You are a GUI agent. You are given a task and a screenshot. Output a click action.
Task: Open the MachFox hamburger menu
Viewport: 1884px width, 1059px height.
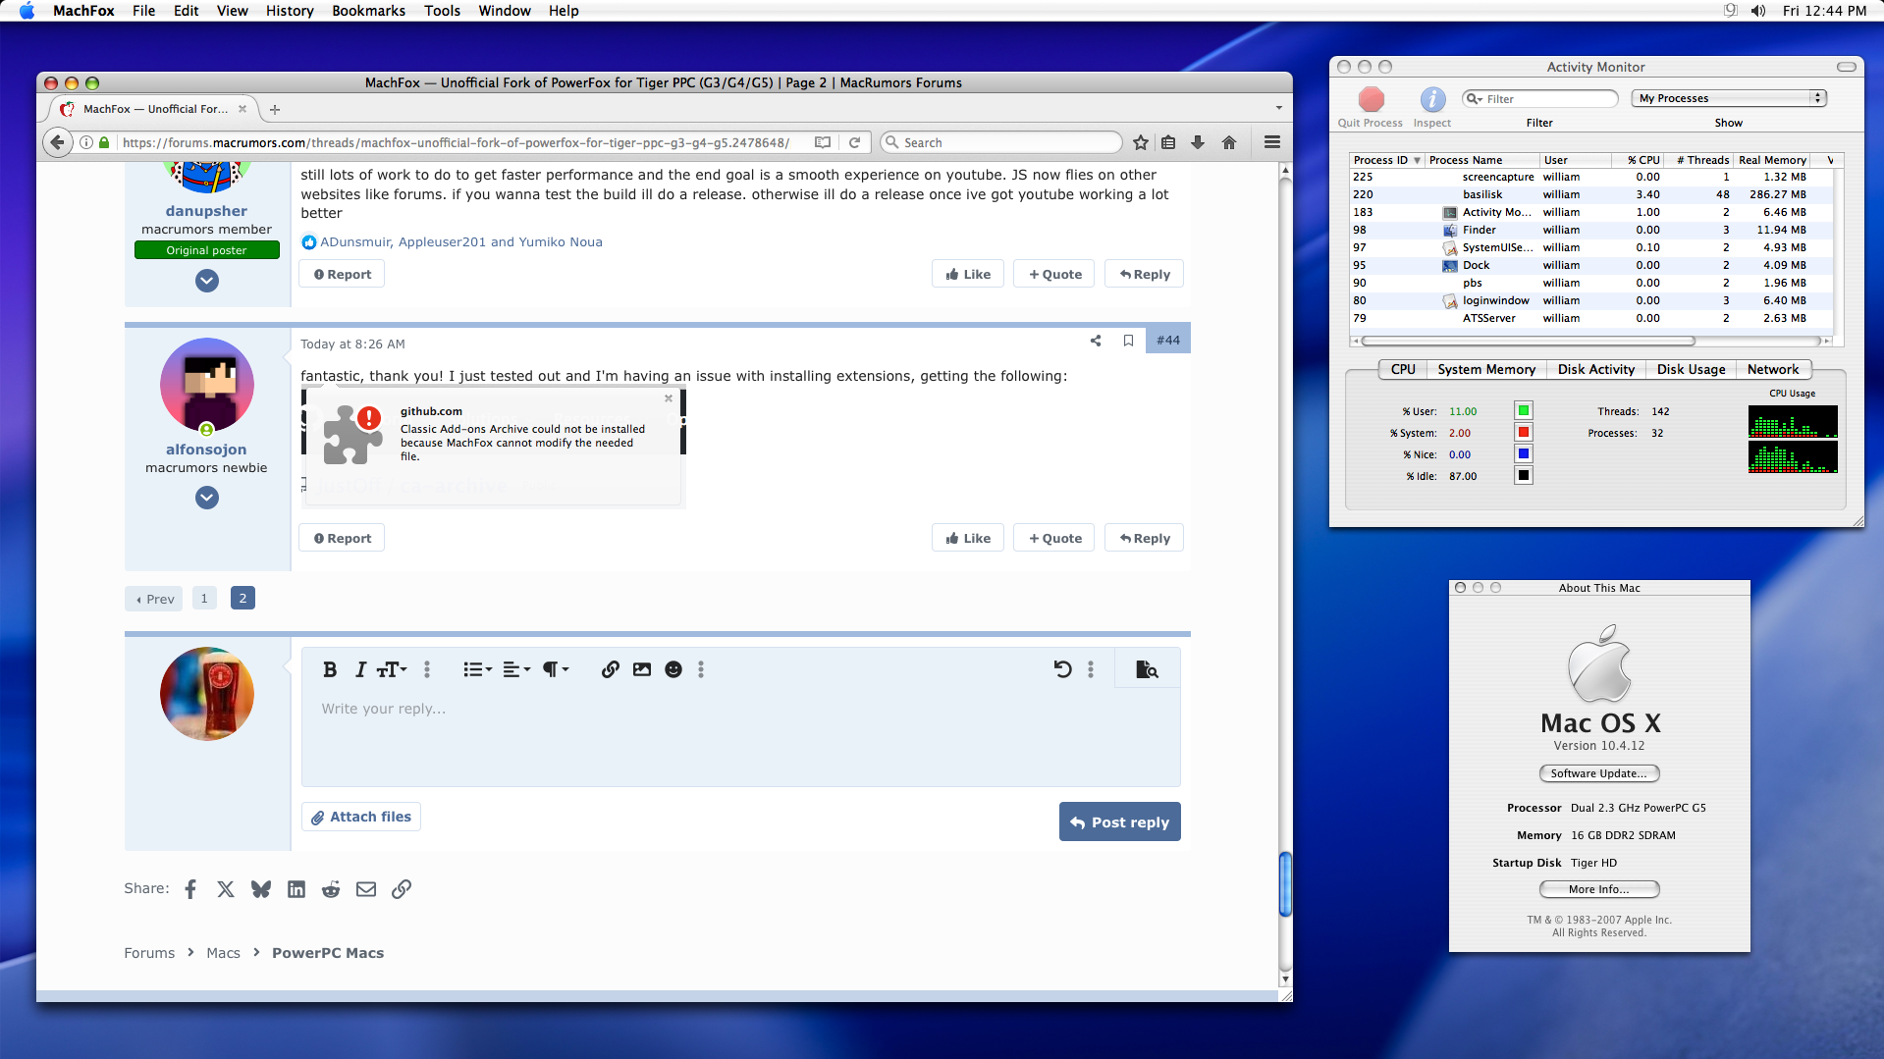click(x=1272, y=142)
